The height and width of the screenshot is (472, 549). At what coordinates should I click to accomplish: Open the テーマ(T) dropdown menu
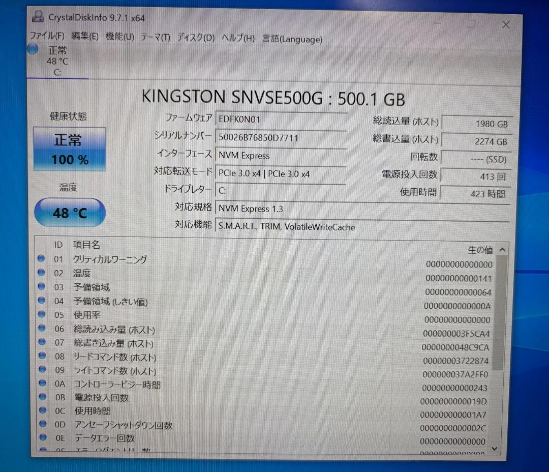pos(155,37)
